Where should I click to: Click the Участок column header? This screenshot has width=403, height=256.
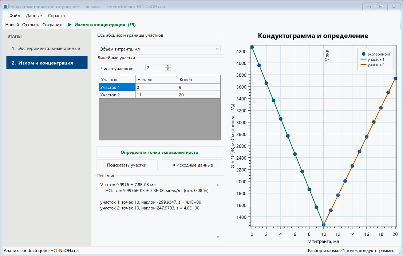point(117,80)
